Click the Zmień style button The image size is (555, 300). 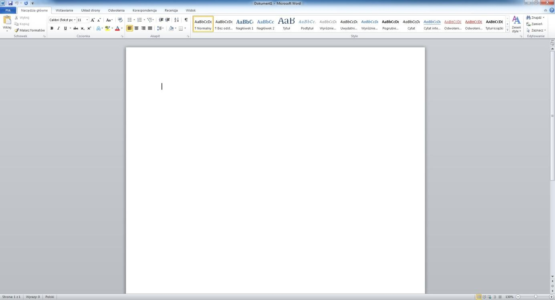tap(516, 24)
